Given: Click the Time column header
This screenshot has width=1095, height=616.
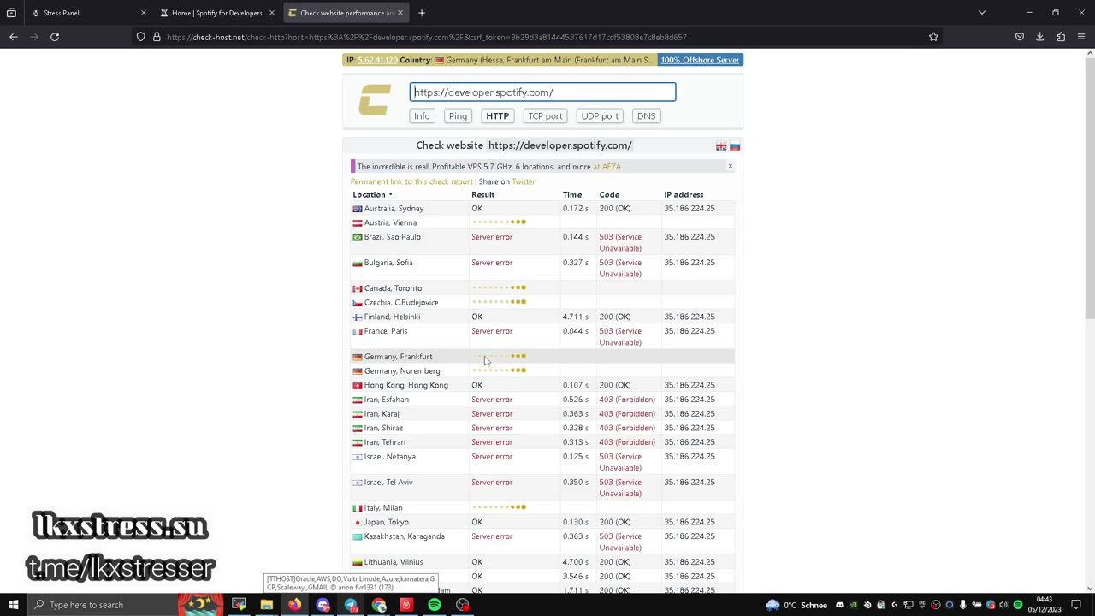Looking at the screenshot, I should tap(572, 195).
